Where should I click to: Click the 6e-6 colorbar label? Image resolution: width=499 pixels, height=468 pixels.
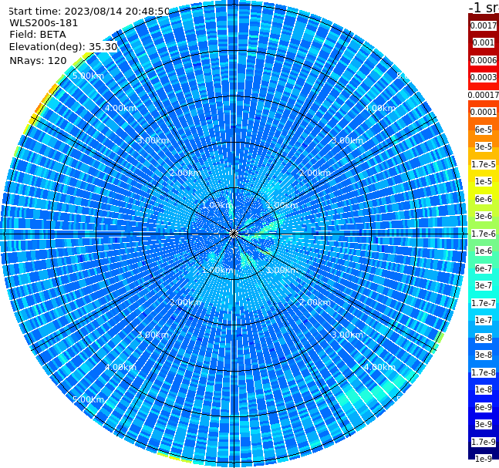pyautogui.click(x=483, y=199)
